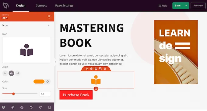The image size is (207, 111).
Task: Select the Lorem ipsum paragraph text
Action: [x=93, y=60]
